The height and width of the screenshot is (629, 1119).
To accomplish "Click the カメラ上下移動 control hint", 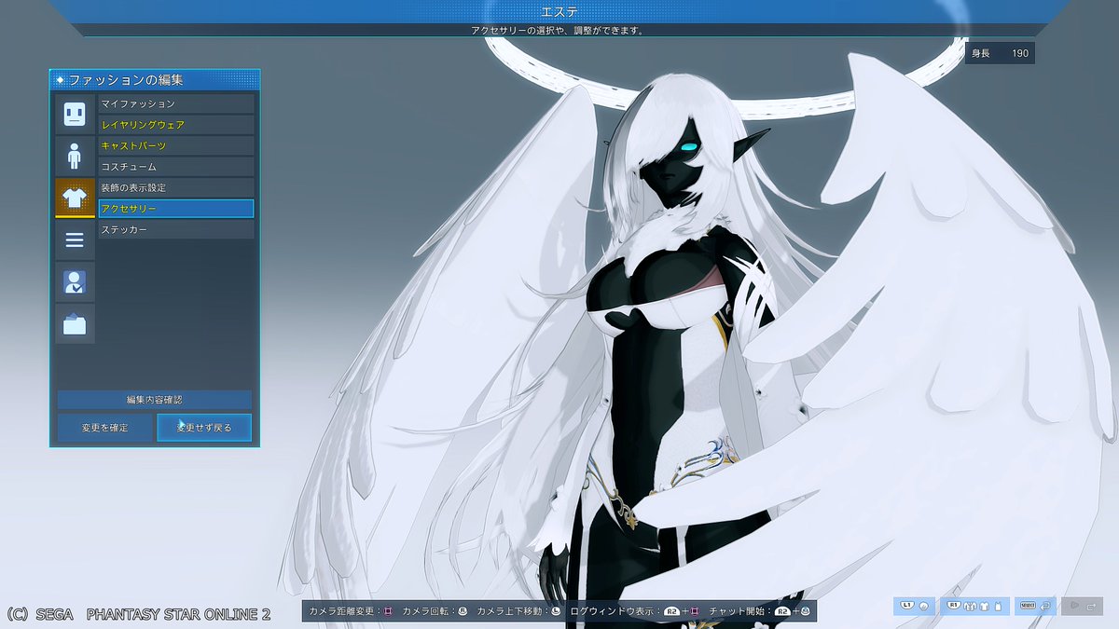I will [x=518, y=612].
